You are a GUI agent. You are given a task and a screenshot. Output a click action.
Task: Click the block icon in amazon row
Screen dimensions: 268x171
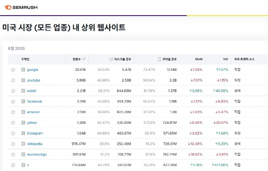pyautogui.click(x=13, y=112)
